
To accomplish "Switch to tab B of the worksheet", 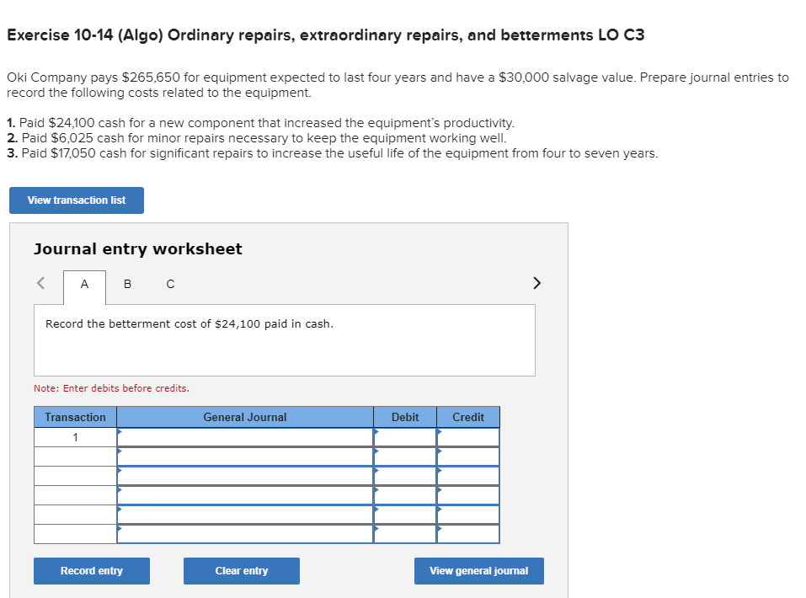I will click(127, 285).
